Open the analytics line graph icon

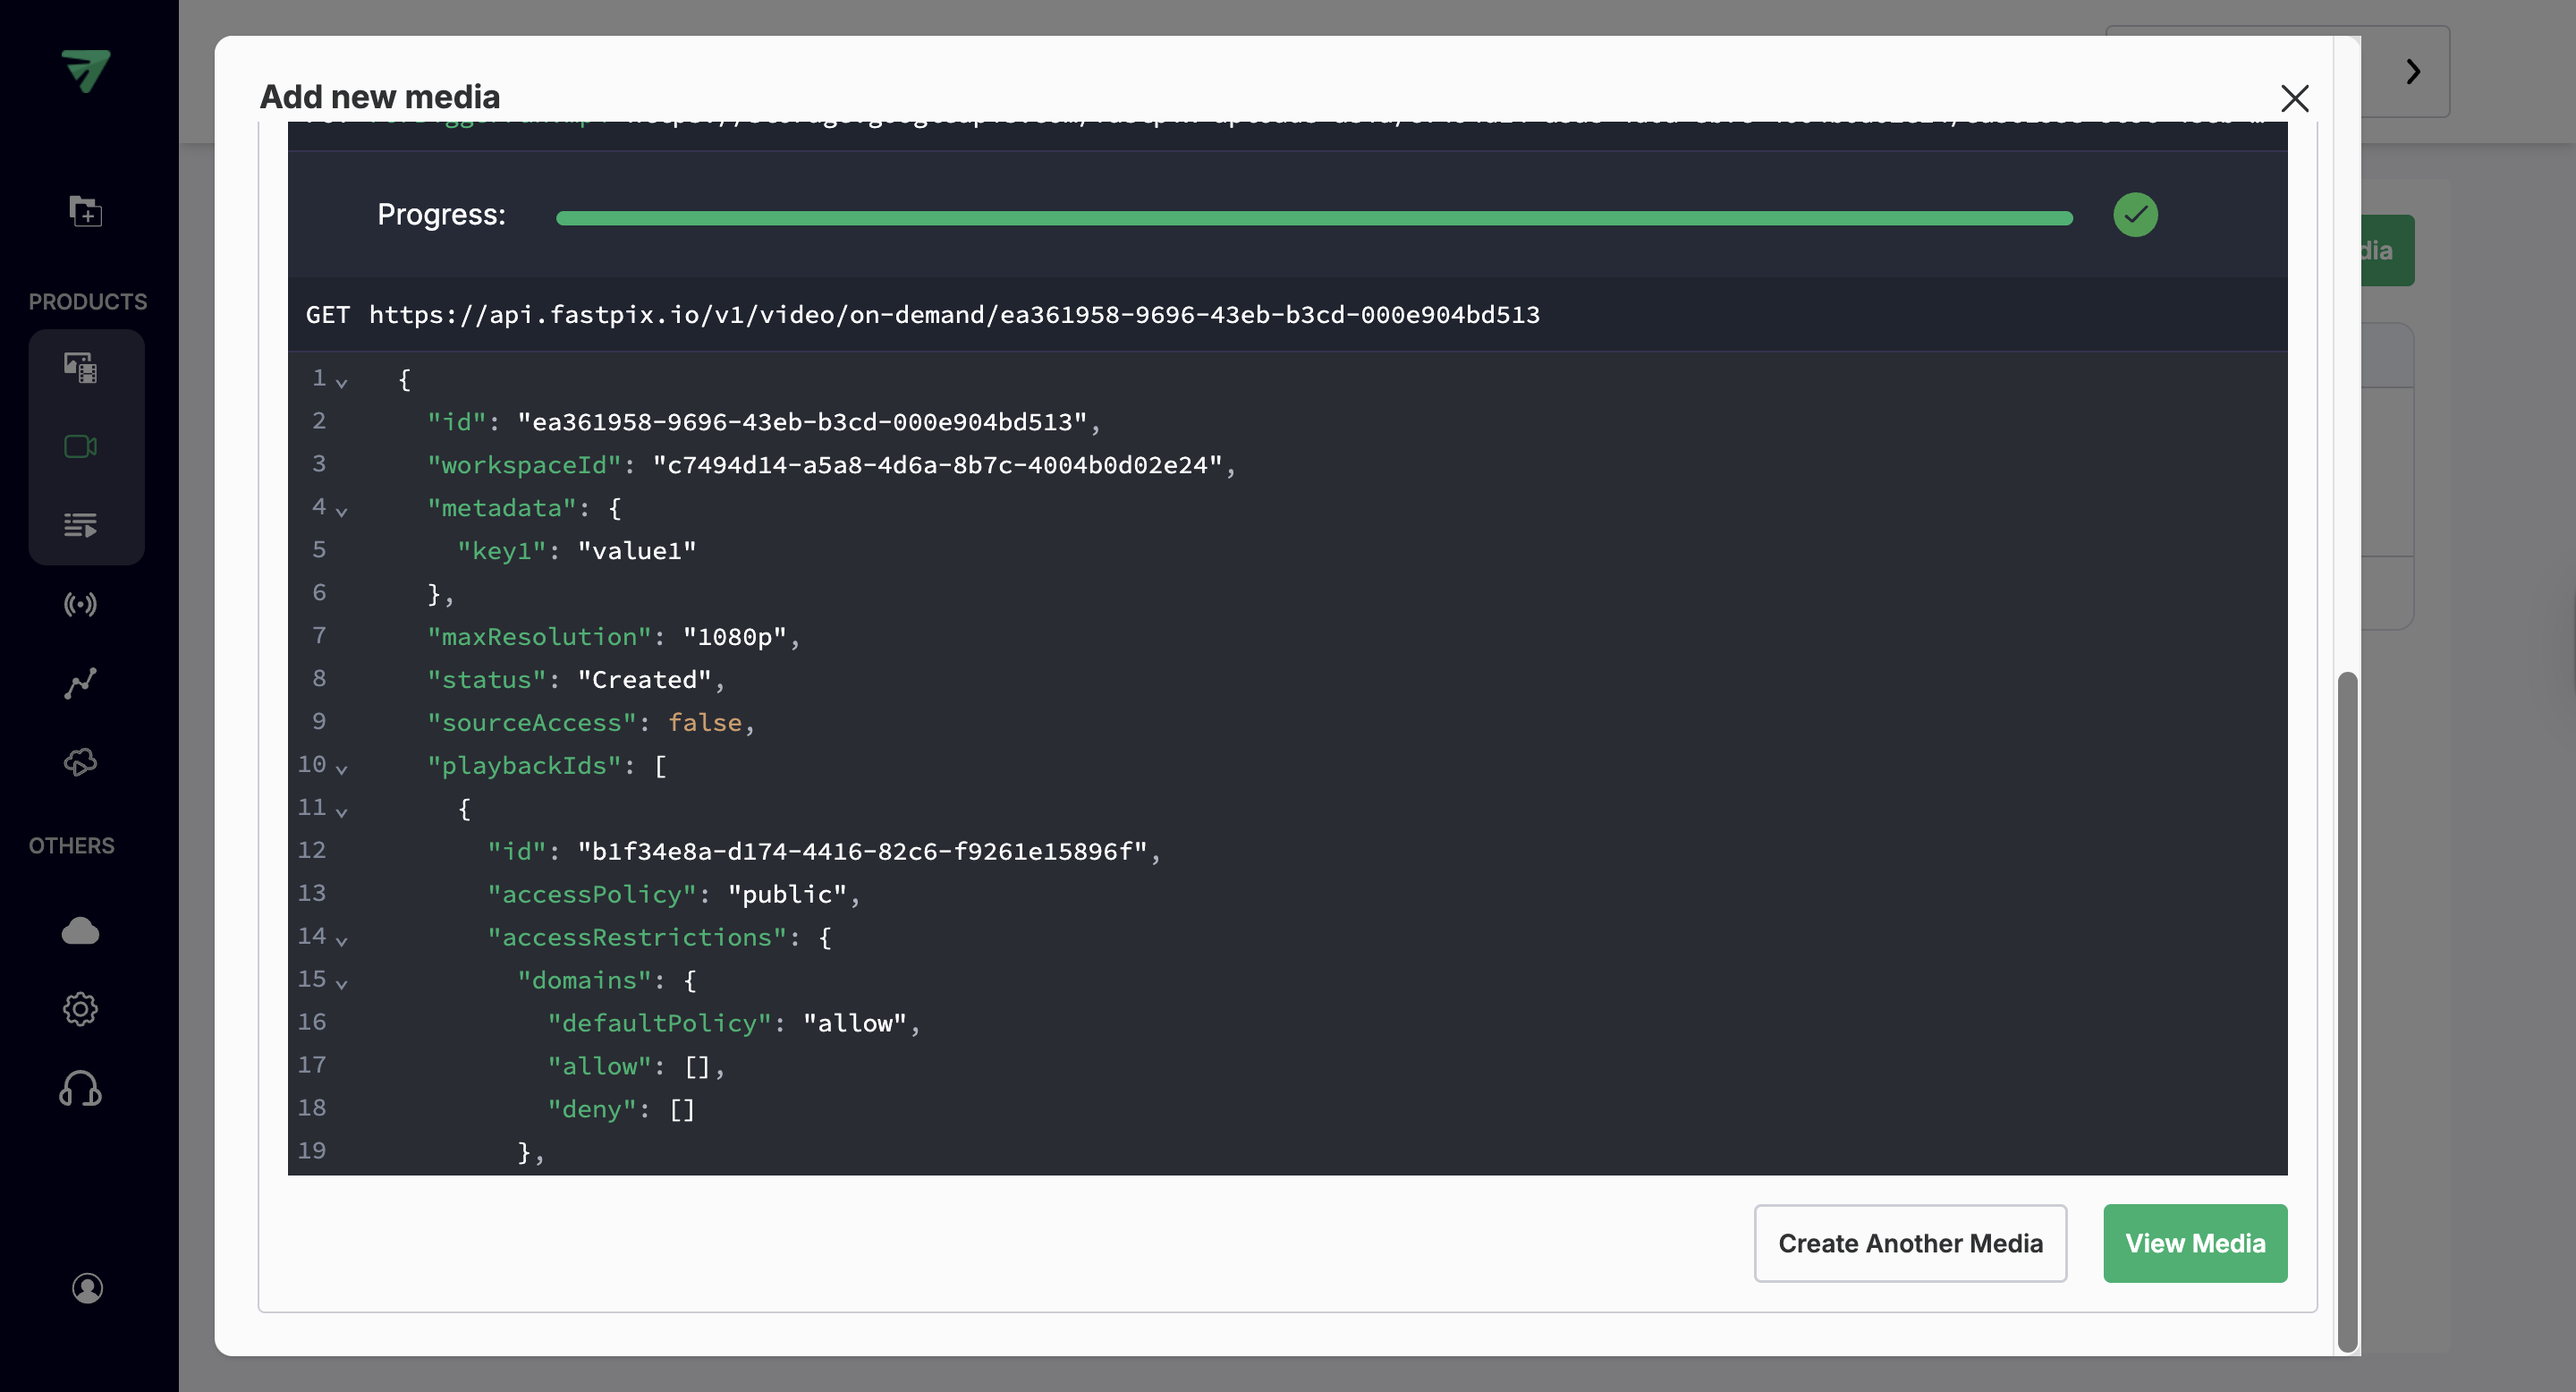coord(81,684)
